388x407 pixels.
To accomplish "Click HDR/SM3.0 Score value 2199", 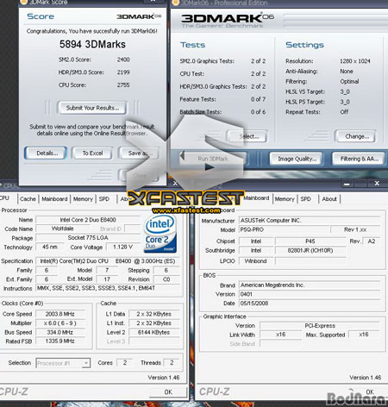I will click(123, 72).
